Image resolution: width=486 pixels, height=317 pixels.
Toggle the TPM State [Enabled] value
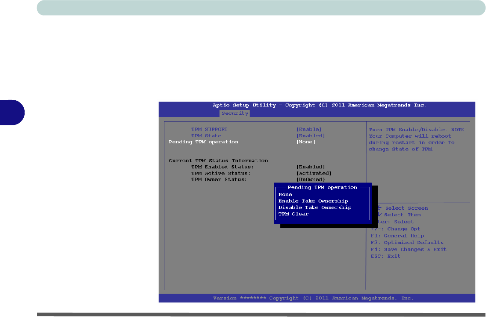pos(310,136)
